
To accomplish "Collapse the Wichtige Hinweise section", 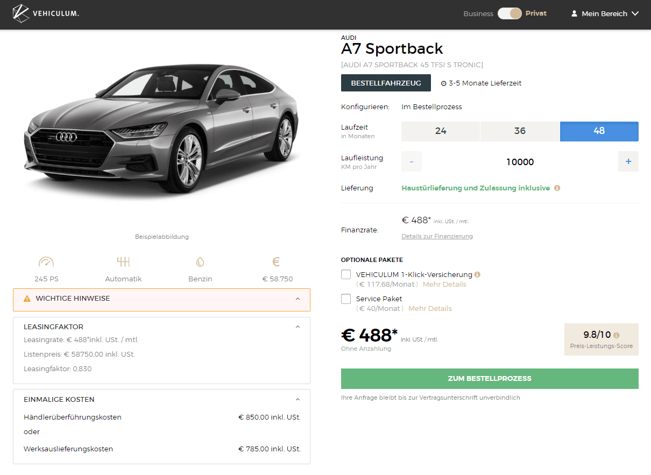I will point(298,299).
